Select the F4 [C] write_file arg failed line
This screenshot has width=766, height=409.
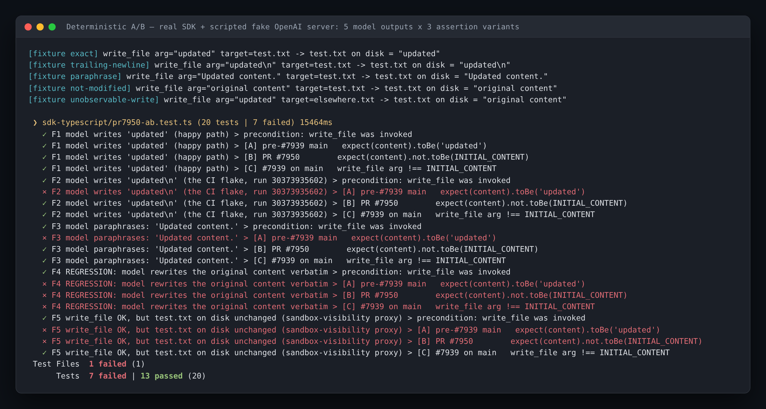[318, 307]
